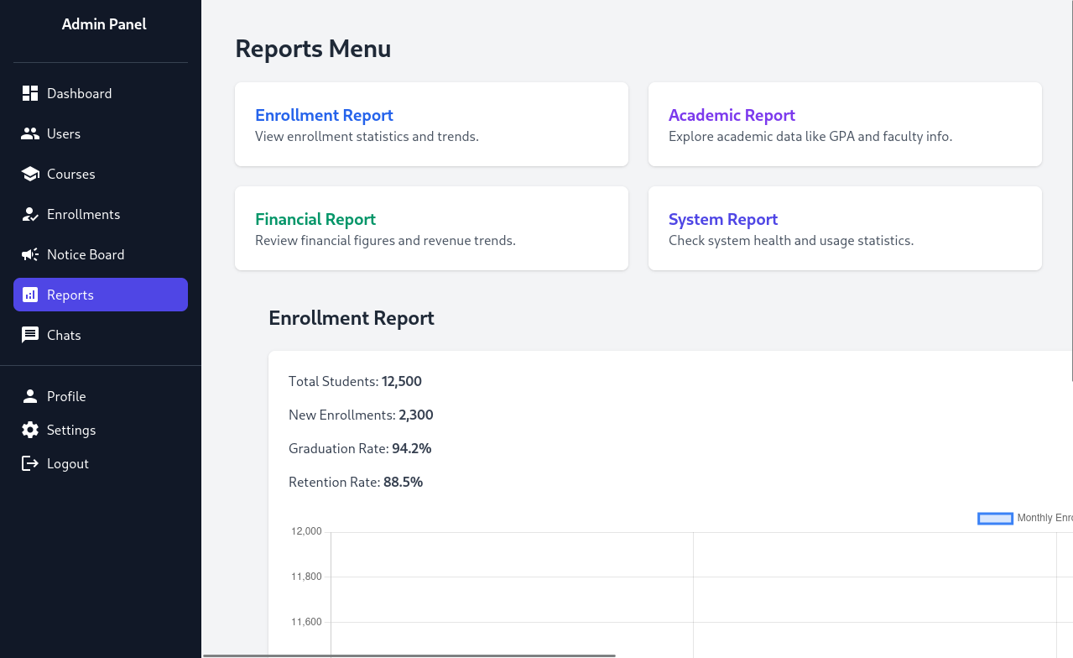The image size is (1073, 658).
Task: Select the Enrollments person-check icon
Action: pyautogui.click(x=30, y=213)
